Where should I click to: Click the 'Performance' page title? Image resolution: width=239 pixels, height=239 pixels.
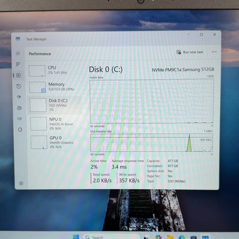[40, 54]
